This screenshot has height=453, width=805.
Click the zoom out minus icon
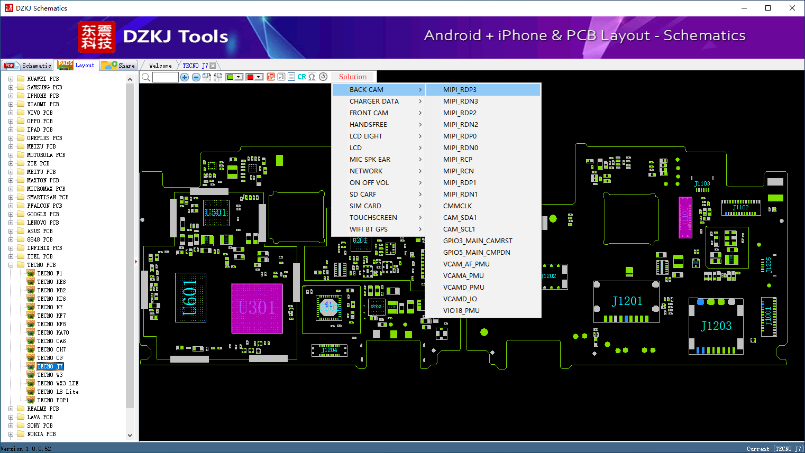[x=196, y=77]
